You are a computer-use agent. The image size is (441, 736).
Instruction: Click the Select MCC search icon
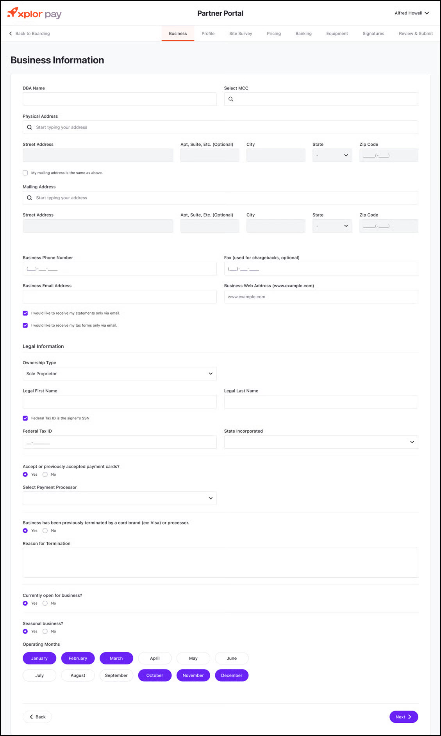[x=231, y=99]
